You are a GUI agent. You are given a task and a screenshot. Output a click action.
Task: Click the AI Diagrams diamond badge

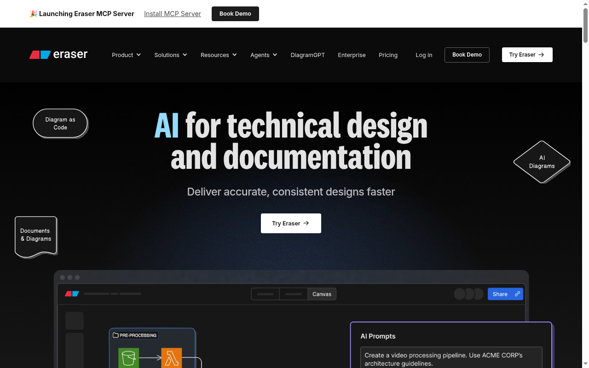[x=542, y=162]
